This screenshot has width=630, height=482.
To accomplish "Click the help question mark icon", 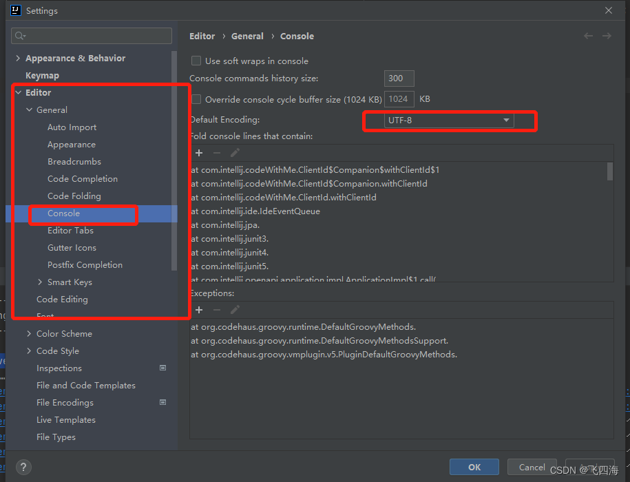I will pos(23,467).
